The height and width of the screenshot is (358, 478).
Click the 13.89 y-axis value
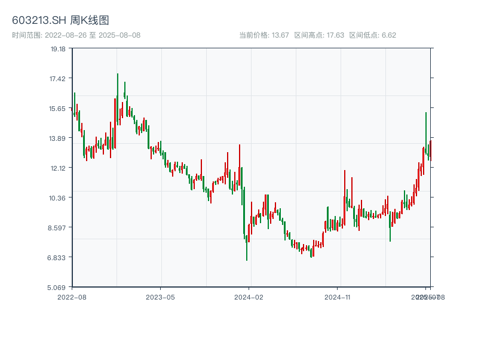(x=57, y=138)
